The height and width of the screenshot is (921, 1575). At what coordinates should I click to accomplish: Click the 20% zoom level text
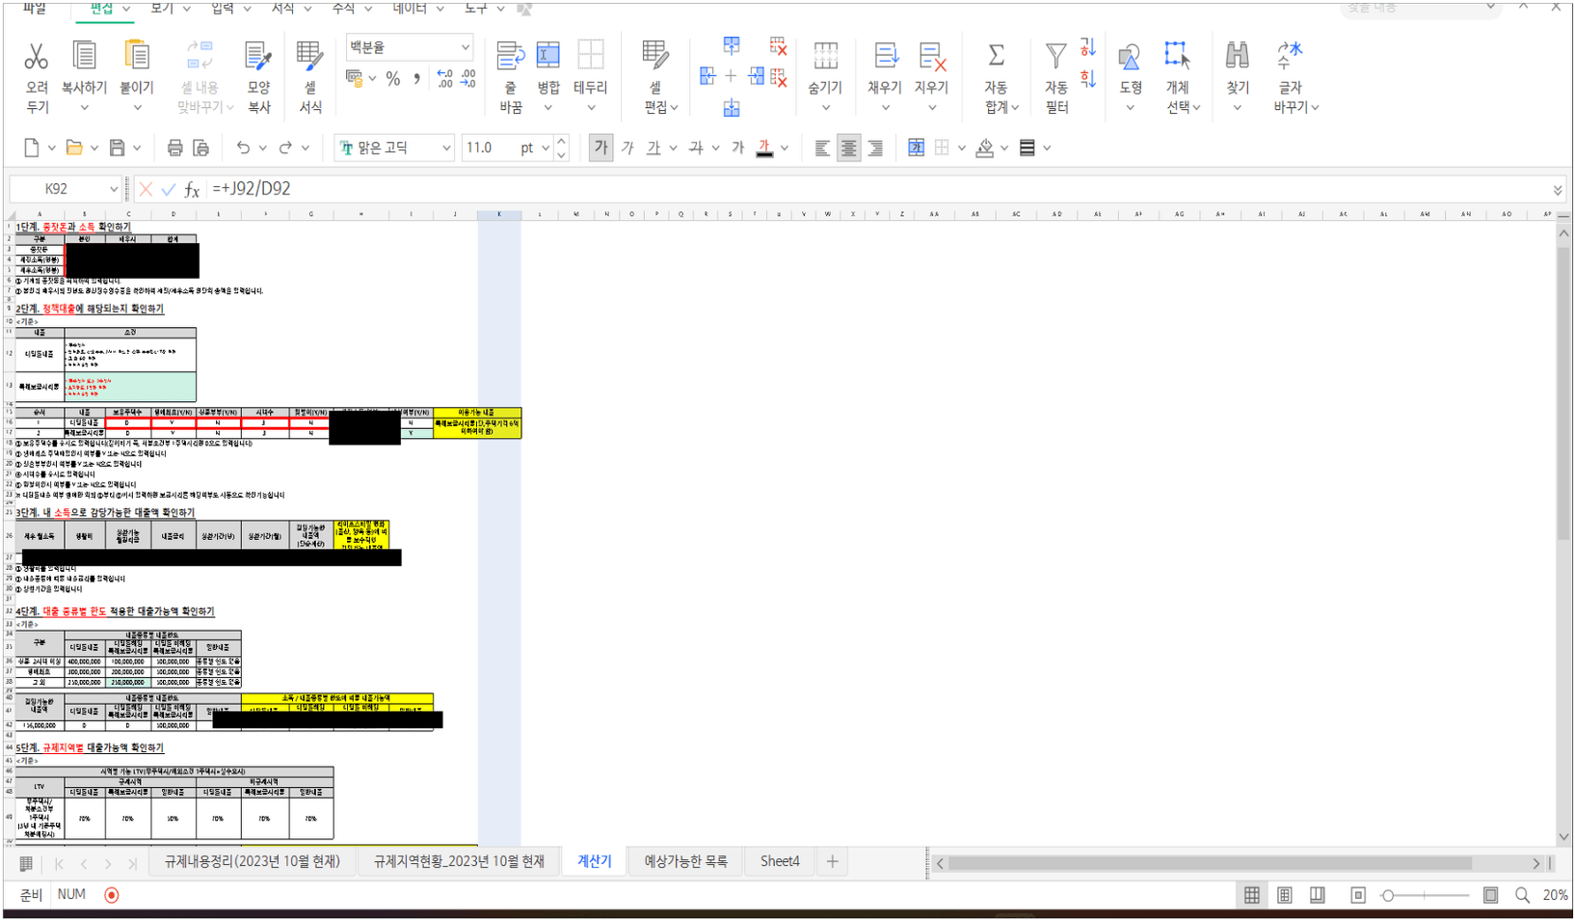(x=1555, y=895)
